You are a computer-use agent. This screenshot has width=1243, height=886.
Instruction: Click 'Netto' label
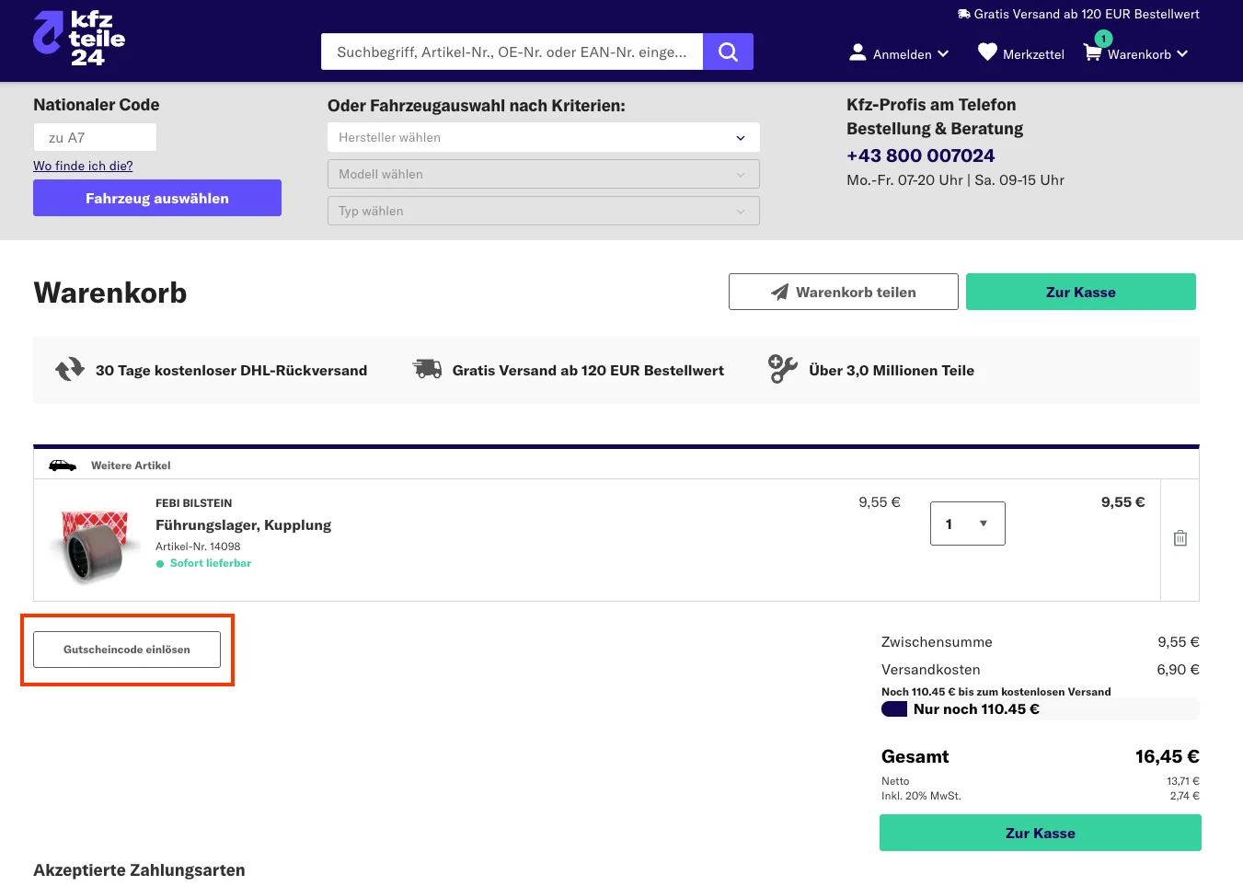[x=895, y=781]
